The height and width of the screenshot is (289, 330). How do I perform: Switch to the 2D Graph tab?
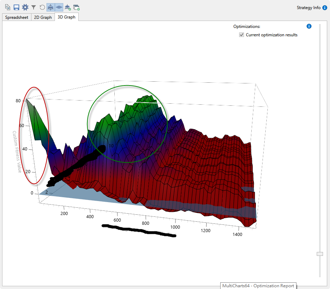click(43, 17)
